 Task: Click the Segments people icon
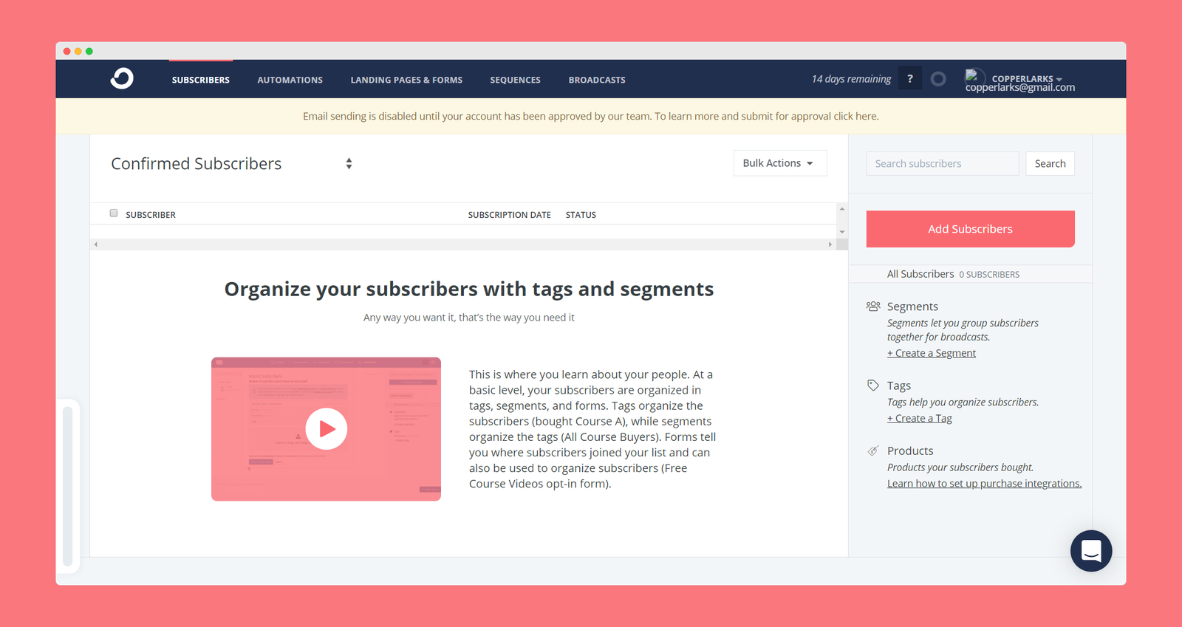click(x=873, y=306)
